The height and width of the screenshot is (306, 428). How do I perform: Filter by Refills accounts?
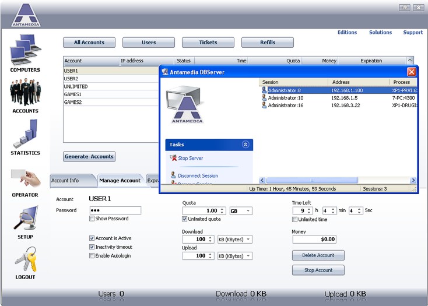(x=268, y=43)
